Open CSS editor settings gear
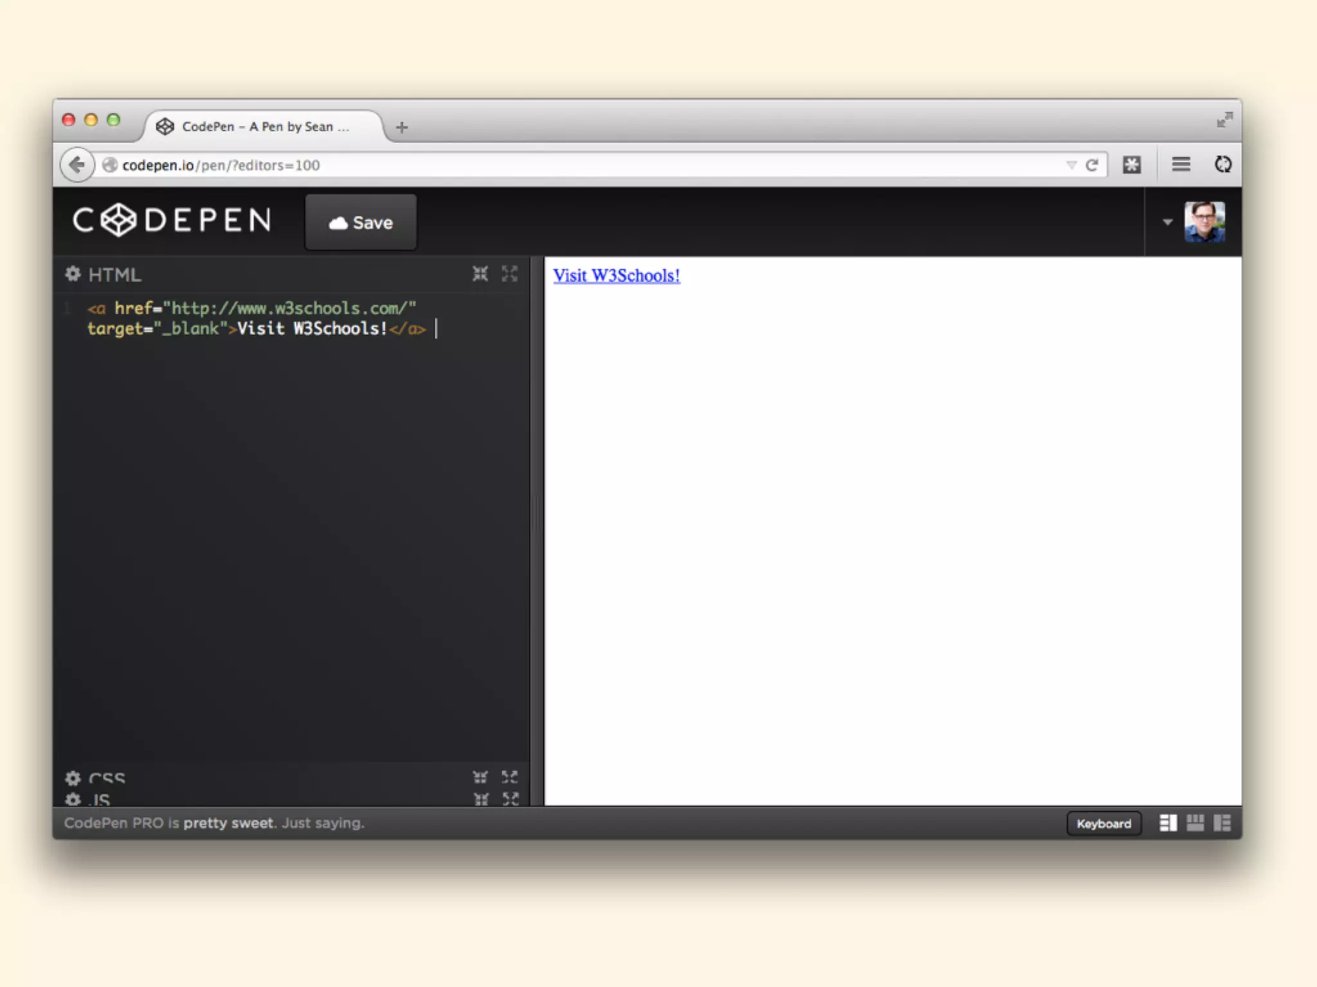Viewport: 1317px width, 987px height. pos(73,779)
